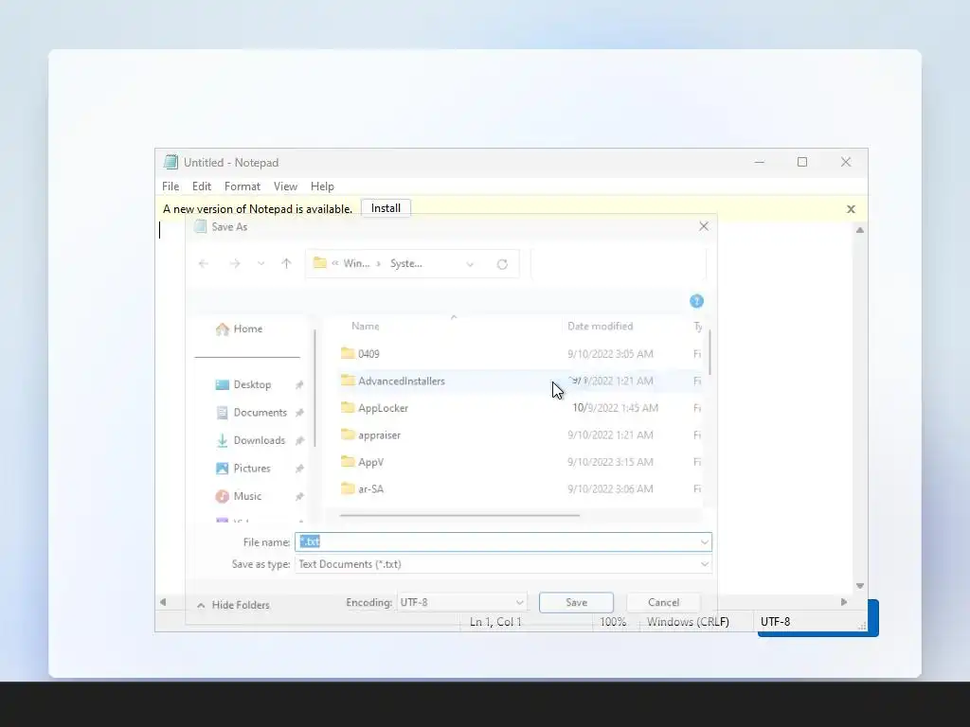Go forward in Save As navigation
970x727 pixels.
(235, 264)
